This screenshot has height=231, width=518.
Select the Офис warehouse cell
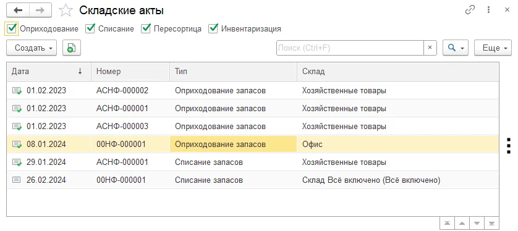click(398, 144)
